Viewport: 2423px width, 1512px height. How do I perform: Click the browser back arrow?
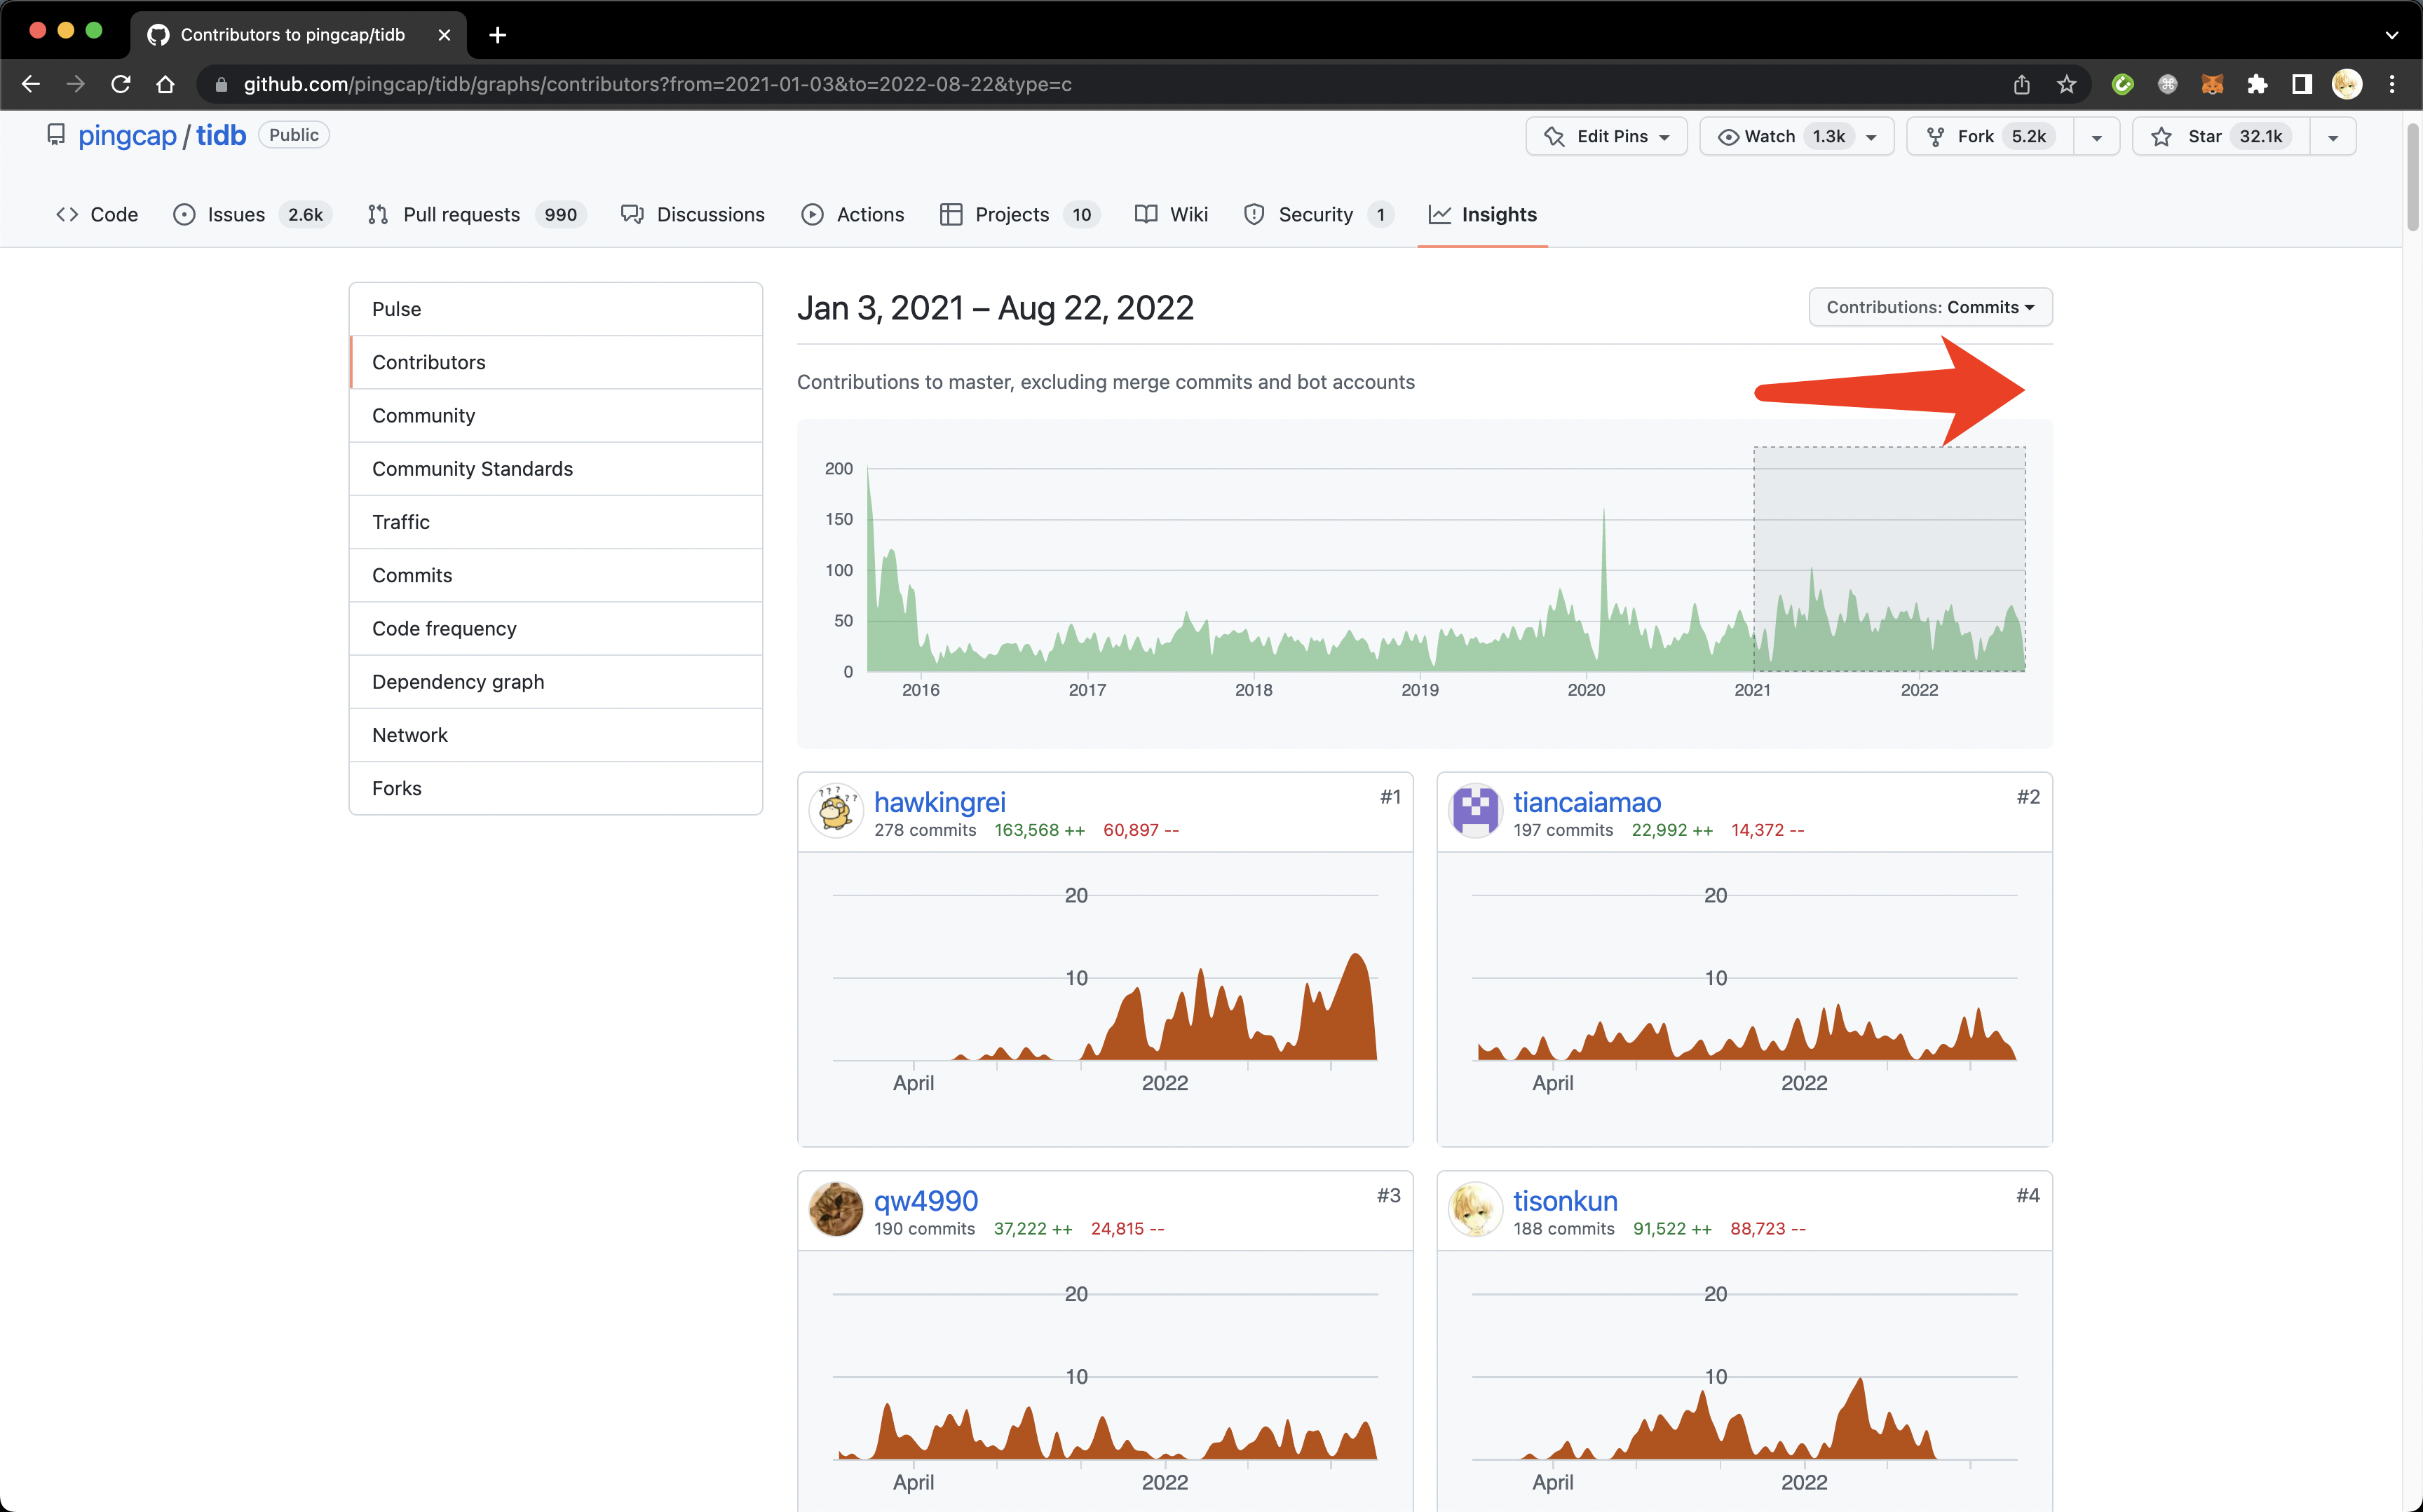click(x=31, y=84)
